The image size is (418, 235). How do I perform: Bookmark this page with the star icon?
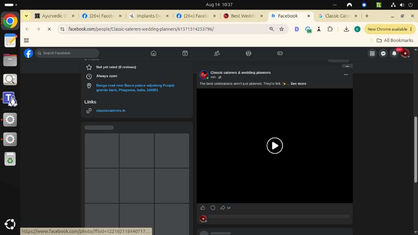282,29
